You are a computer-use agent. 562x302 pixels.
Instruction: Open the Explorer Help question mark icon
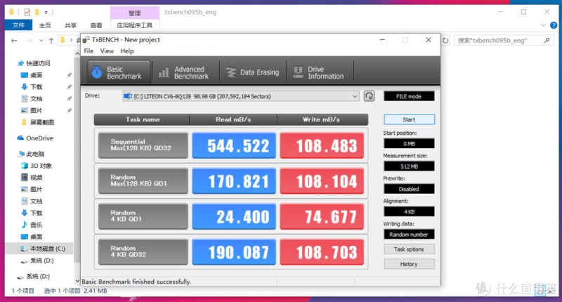pos(554,25)
